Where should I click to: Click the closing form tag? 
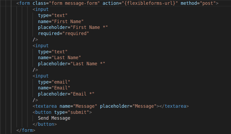tap(26, 130)
